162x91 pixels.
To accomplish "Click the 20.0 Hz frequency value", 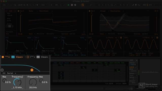I will tap(33, 87).
